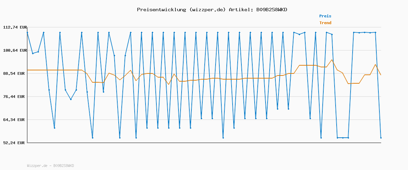This screenshot has width=408, height=170.
Task: Click the Wizzper.de footer watermark text
Action: [37, 166]
